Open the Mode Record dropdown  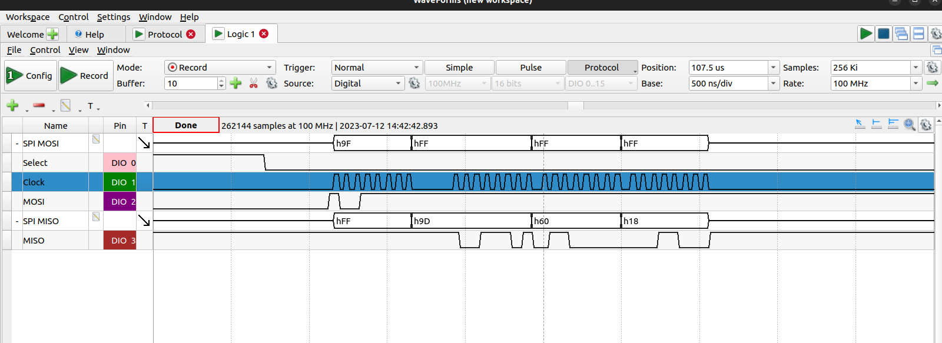220,67
